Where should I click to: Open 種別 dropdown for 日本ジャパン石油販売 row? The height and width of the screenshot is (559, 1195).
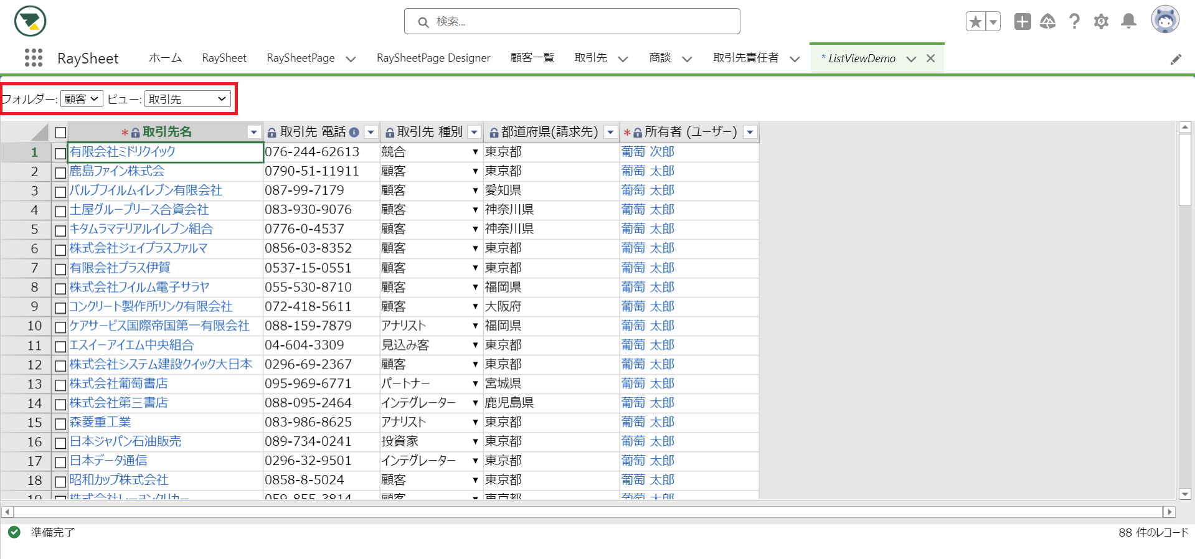click(x=475, y=441)
